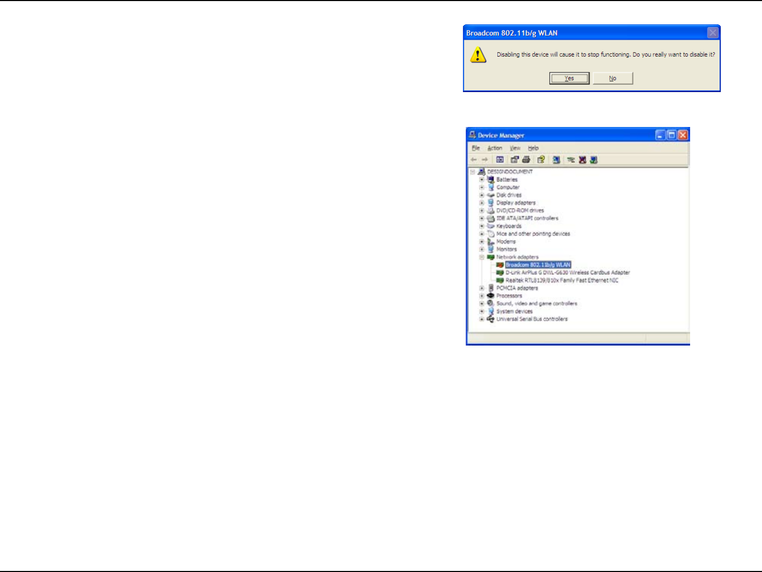Select the Modems category icon
The height and width of the screenshot is (572, 762).
pos(491,241)
